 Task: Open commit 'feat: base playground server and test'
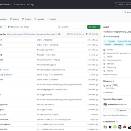coord(52,90)
